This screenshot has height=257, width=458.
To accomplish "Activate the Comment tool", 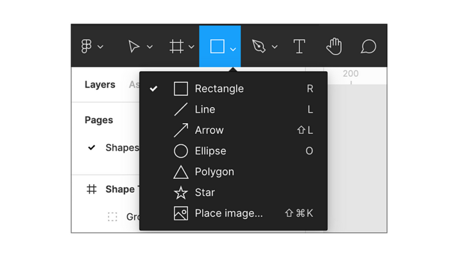I will point(369,46).
